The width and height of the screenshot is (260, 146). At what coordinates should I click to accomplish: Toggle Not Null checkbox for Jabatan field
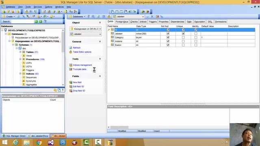coord(168,34)
